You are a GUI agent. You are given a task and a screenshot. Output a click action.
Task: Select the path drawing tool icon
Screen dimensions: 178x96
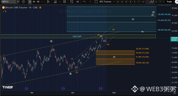(x=152, y=2)
